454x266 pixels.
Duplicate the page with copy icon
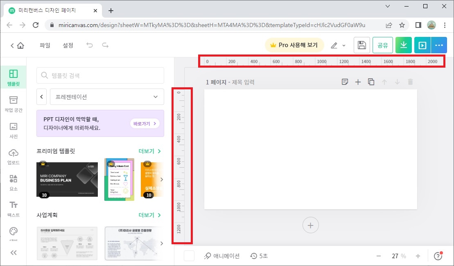point(371,82)
